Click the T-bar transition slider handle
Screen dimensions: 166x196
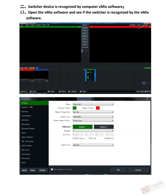pos(82,51)
